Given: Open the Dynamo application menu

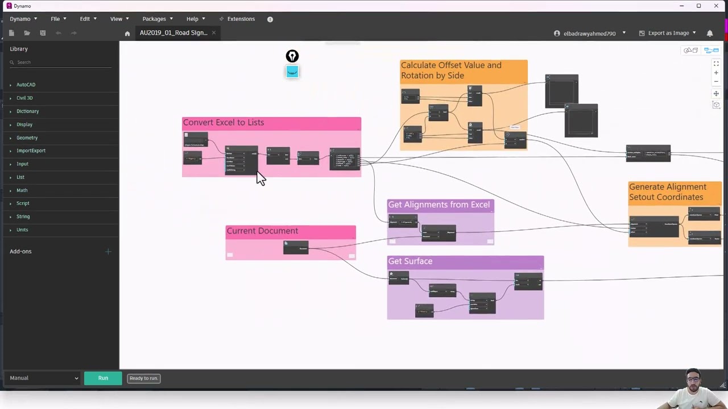Looking at the screenshot, I should point(23,19).
